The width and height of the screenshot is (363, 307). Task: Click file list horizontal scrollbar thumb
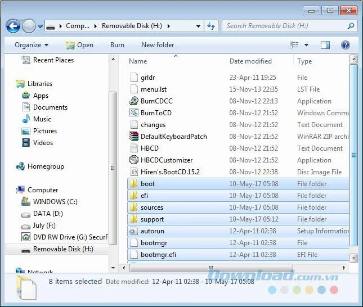211,268
